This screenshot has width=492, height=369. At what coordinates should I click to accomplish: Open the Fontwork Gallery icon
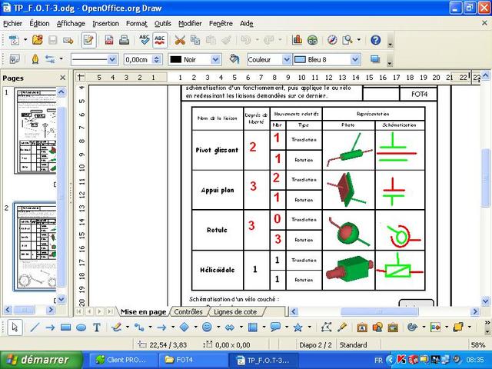tap(362, 327)
